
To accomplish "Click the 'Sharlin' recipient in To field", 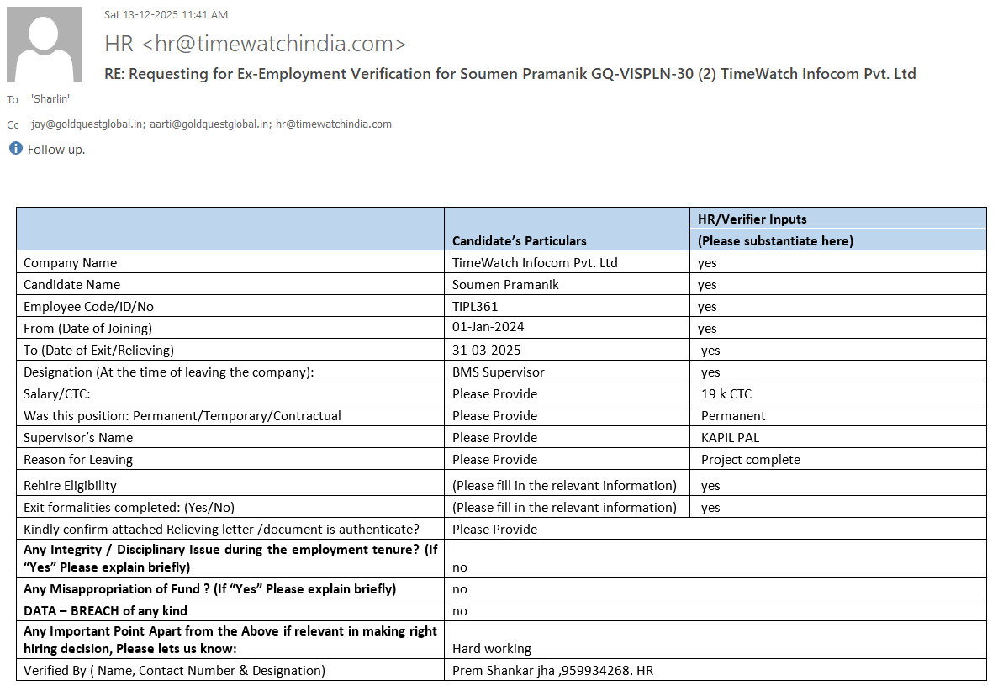I will [50, 98].
